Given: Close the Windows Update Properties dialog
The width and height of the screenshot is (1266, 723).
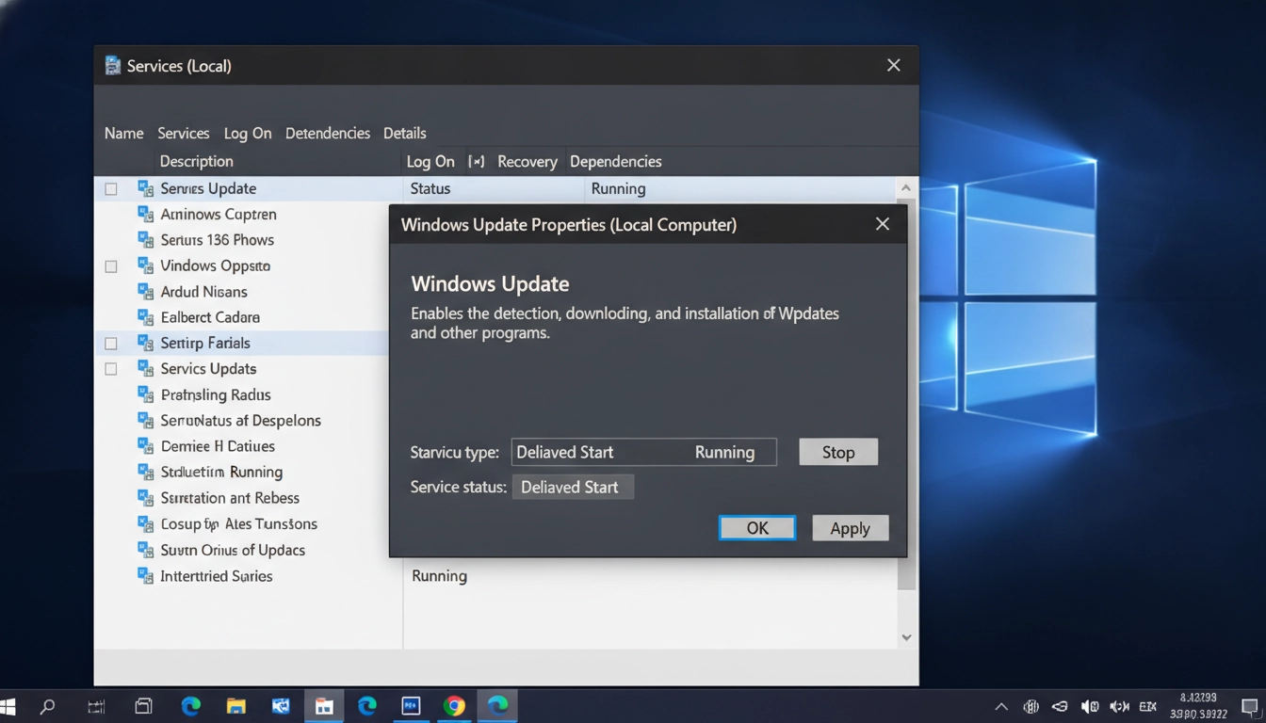Looking at the screenshot, I should tap(883, 224).
